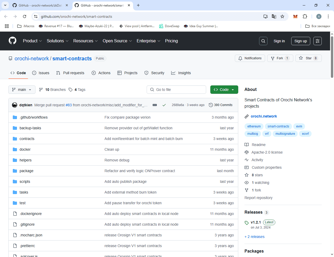This screenshot has width=334, height=257.
Task: Bookmark this page with the star icon
Action: [x=282, y=16]
